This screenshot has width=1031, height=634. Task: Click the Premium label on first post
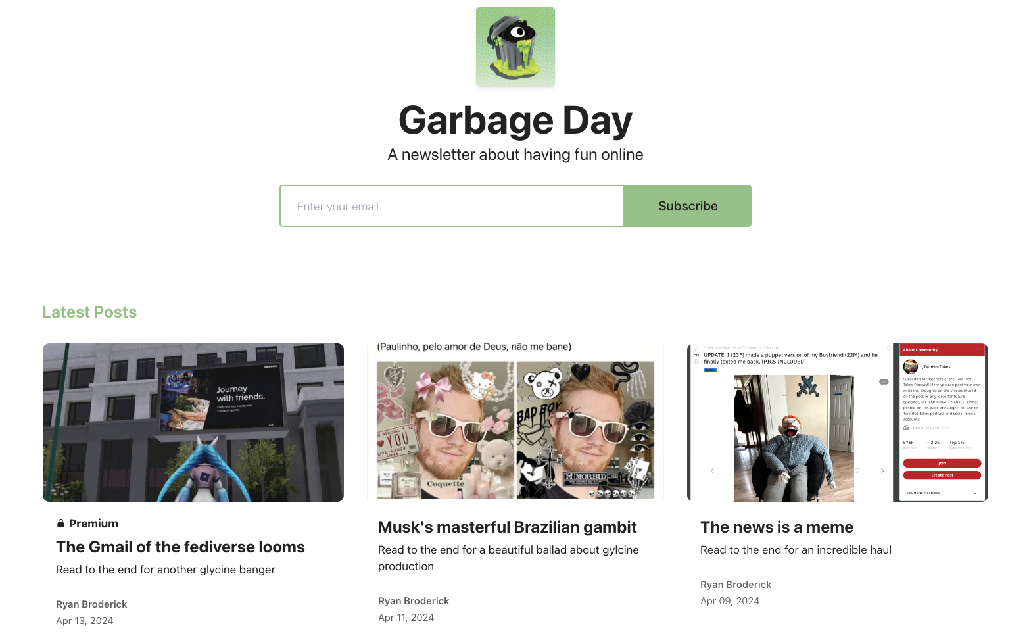pyautogui.click(x=93, y=524)
